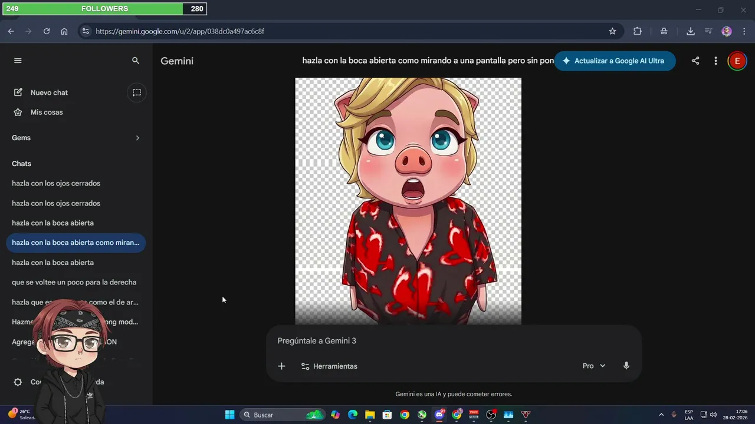Click the hat-and-glasses extension icon

[664, 31]
